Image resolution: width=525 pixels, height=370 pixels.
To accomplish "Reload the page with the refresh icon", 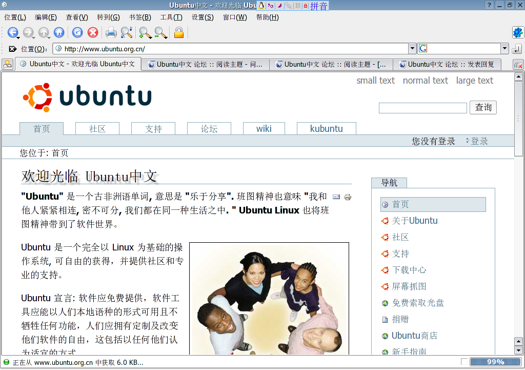I will (77, 32).
